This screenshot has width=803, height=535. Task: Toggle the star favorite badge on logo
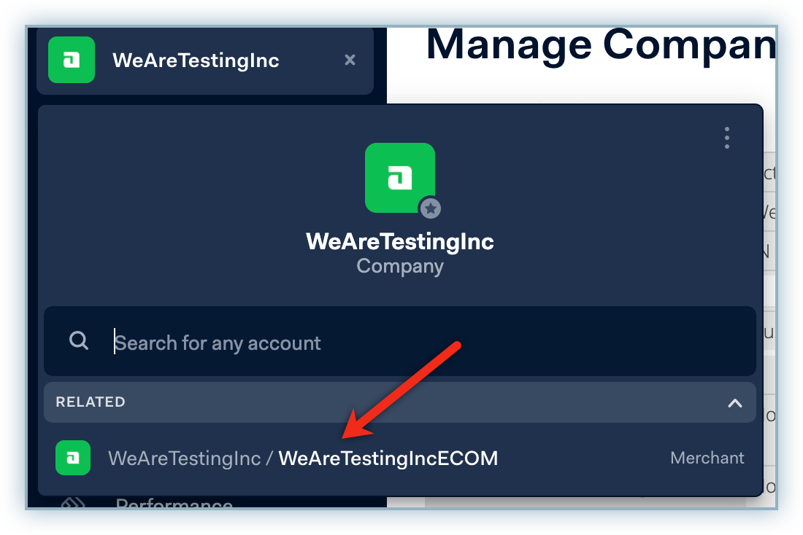431,208
